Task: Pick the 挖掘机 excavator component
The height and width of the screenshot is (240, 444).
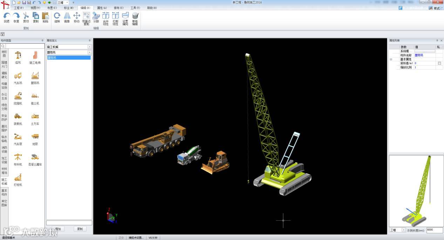Action: click(x=18, y=98)
